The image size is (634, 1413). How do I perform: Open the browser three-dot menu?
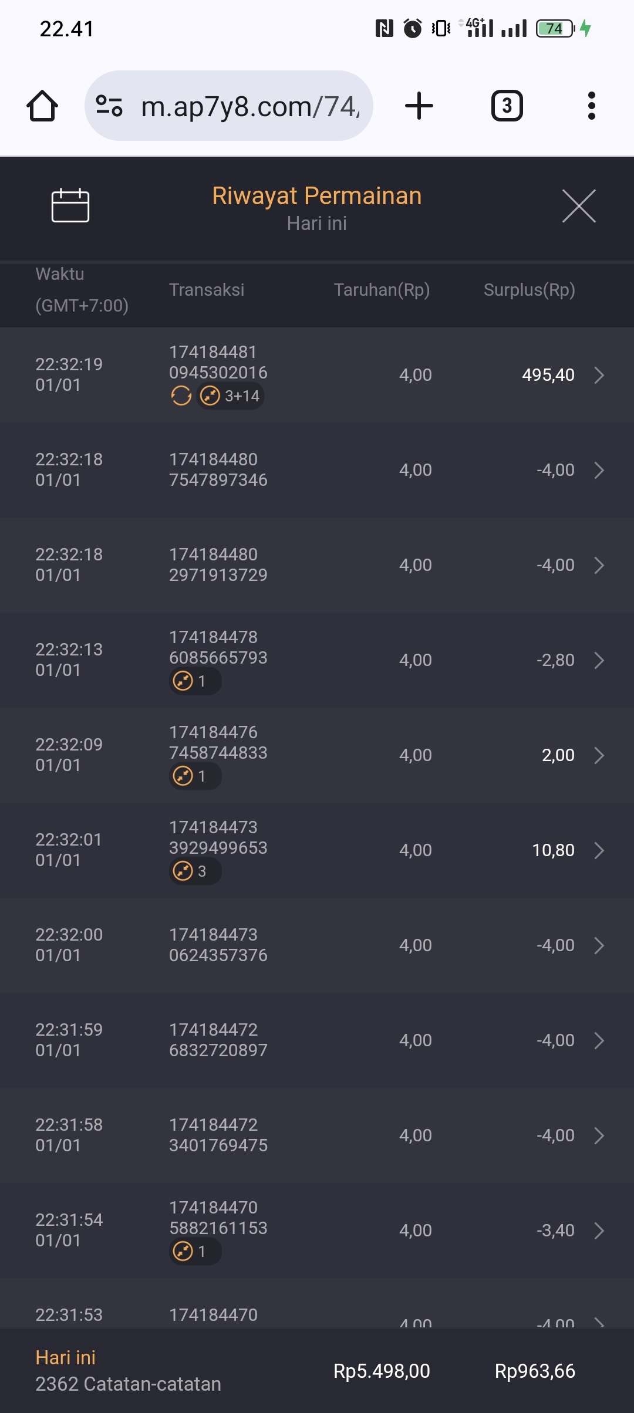tap(591, 106)
